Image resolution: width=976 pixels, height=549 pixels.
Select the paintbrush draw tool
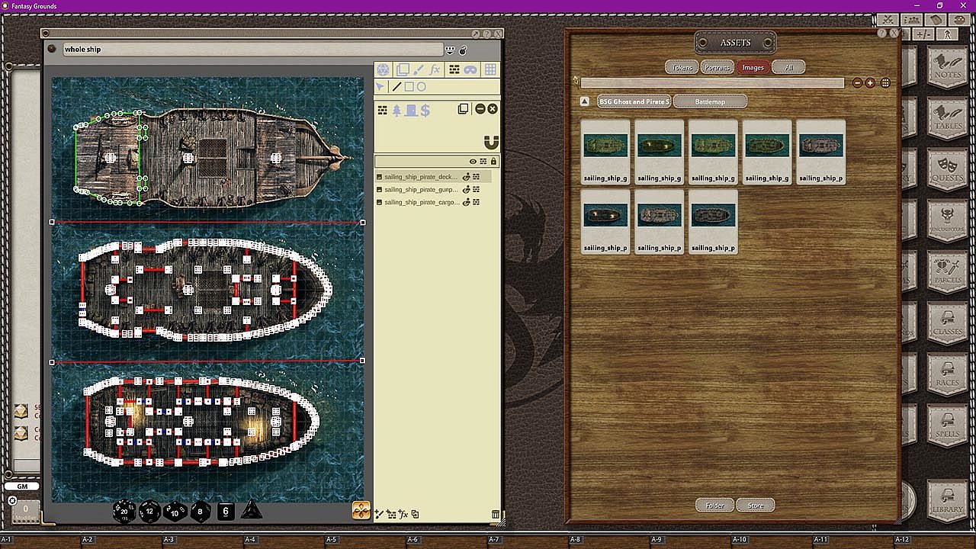[x=419, y=69]
